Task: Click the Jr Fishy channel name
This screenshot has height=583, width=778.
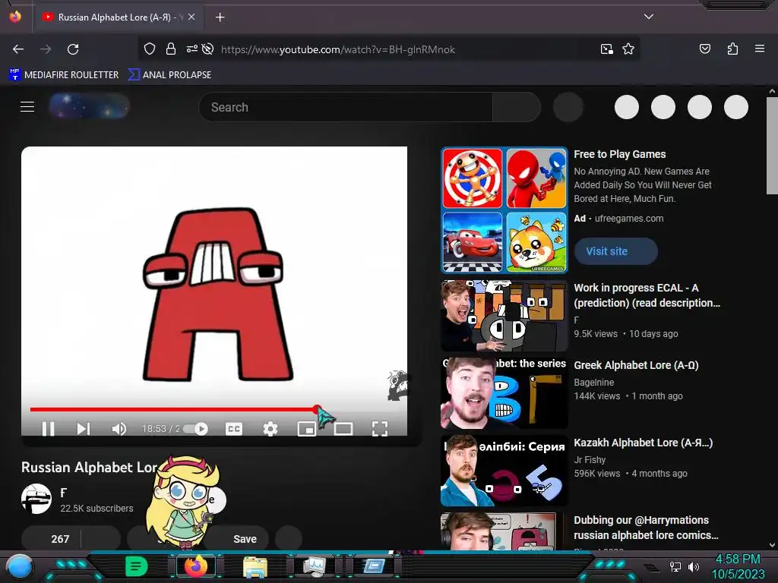Action: [590, 460]
